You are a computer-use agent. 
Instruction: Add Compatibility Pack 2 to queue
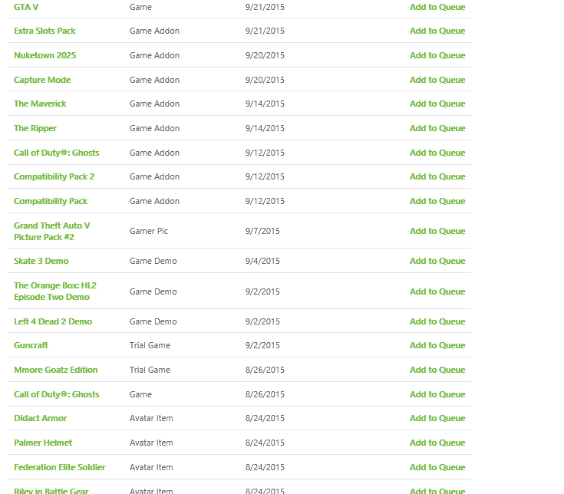coord(437,176)
